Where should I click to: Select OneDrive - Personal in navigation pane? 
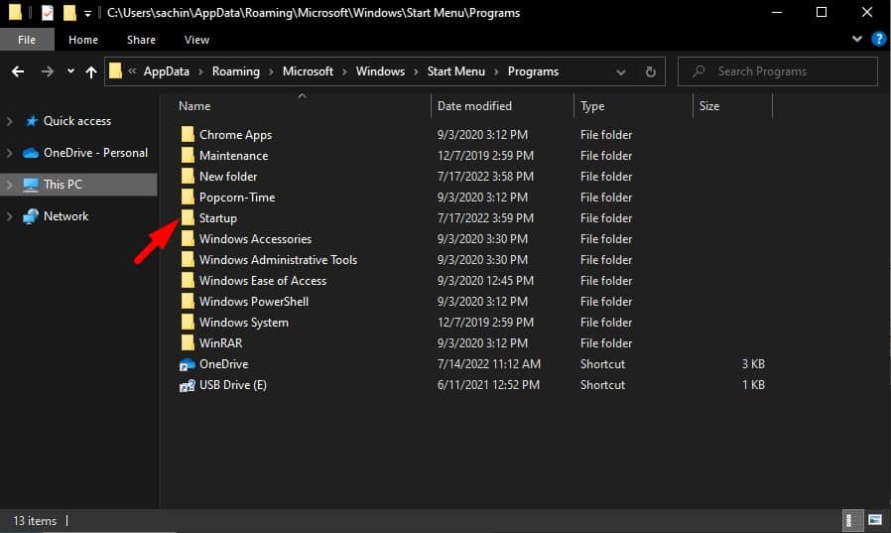click(x=95, y=153)
